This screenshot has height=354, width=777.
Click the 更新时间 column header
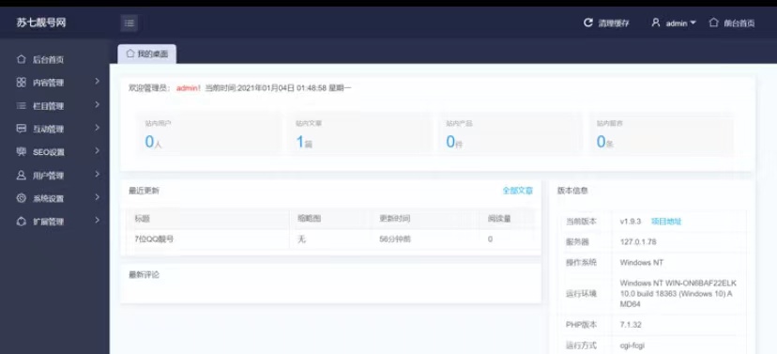tap(394, 219)
